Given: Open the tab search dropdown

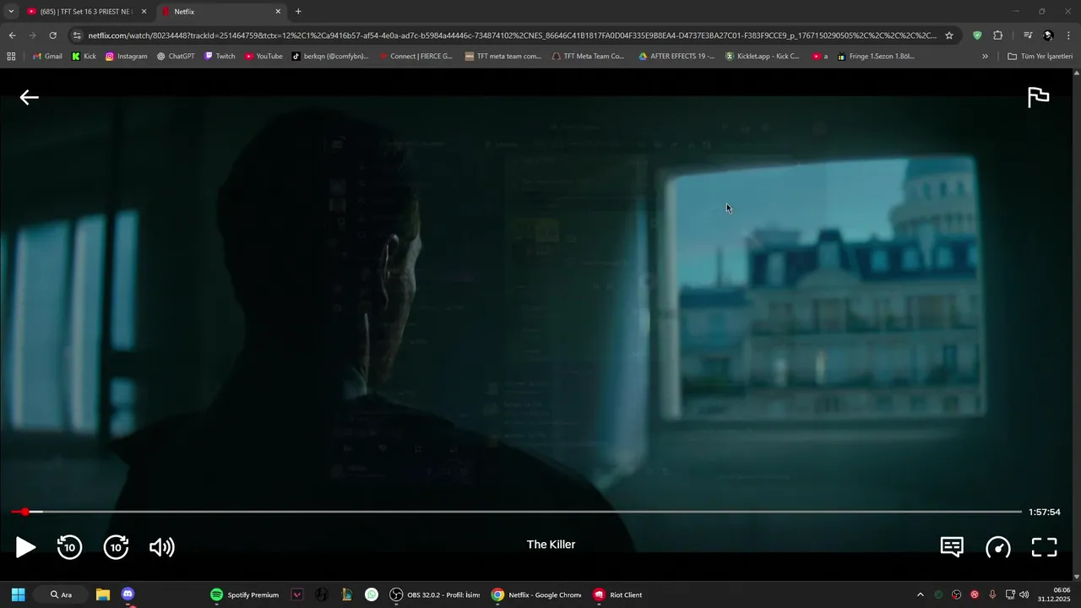Looking at the screenshot, I should tap(11, 12).
